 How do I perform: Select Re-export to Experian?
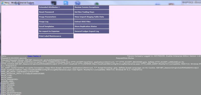[x=56, y=31]
